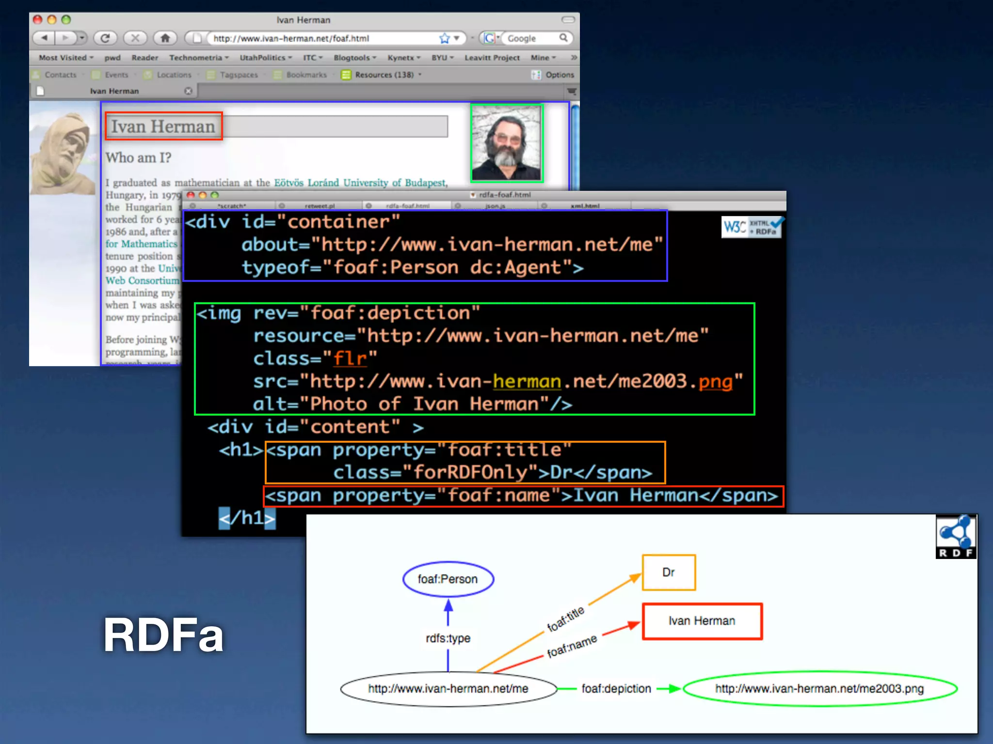Click the browser Back arrow button
The image size is (993, 744).
click(x=44, y=38)
